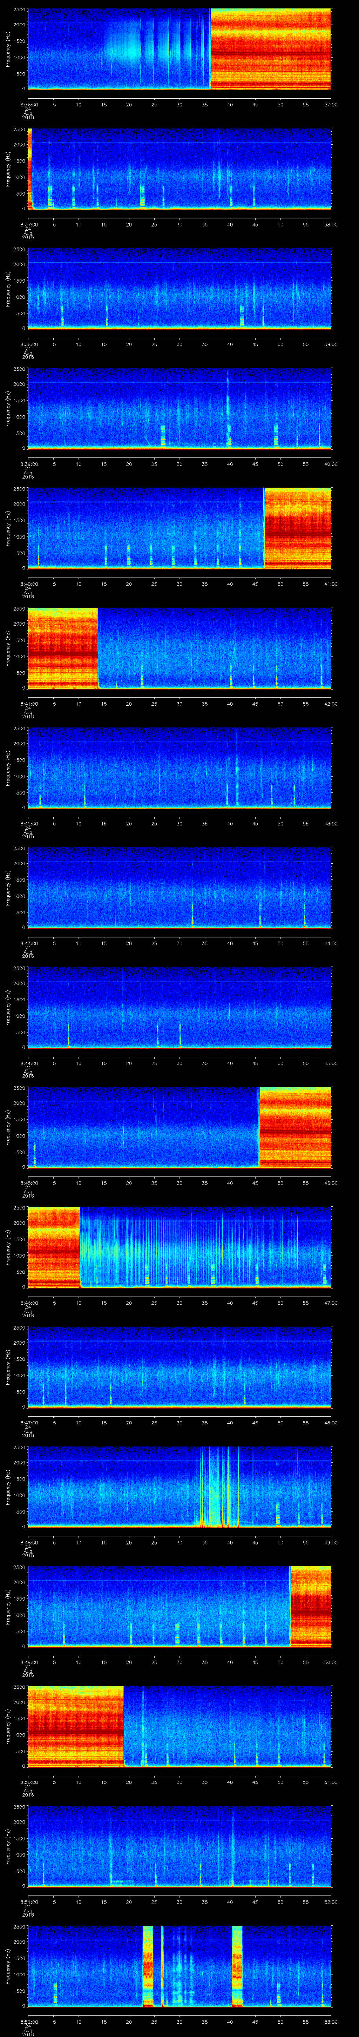The width and height of the screenshot is (359, 2037).
Task: Select the spectrogram panel starting at 8:43:00
Action: coord(179,887)
